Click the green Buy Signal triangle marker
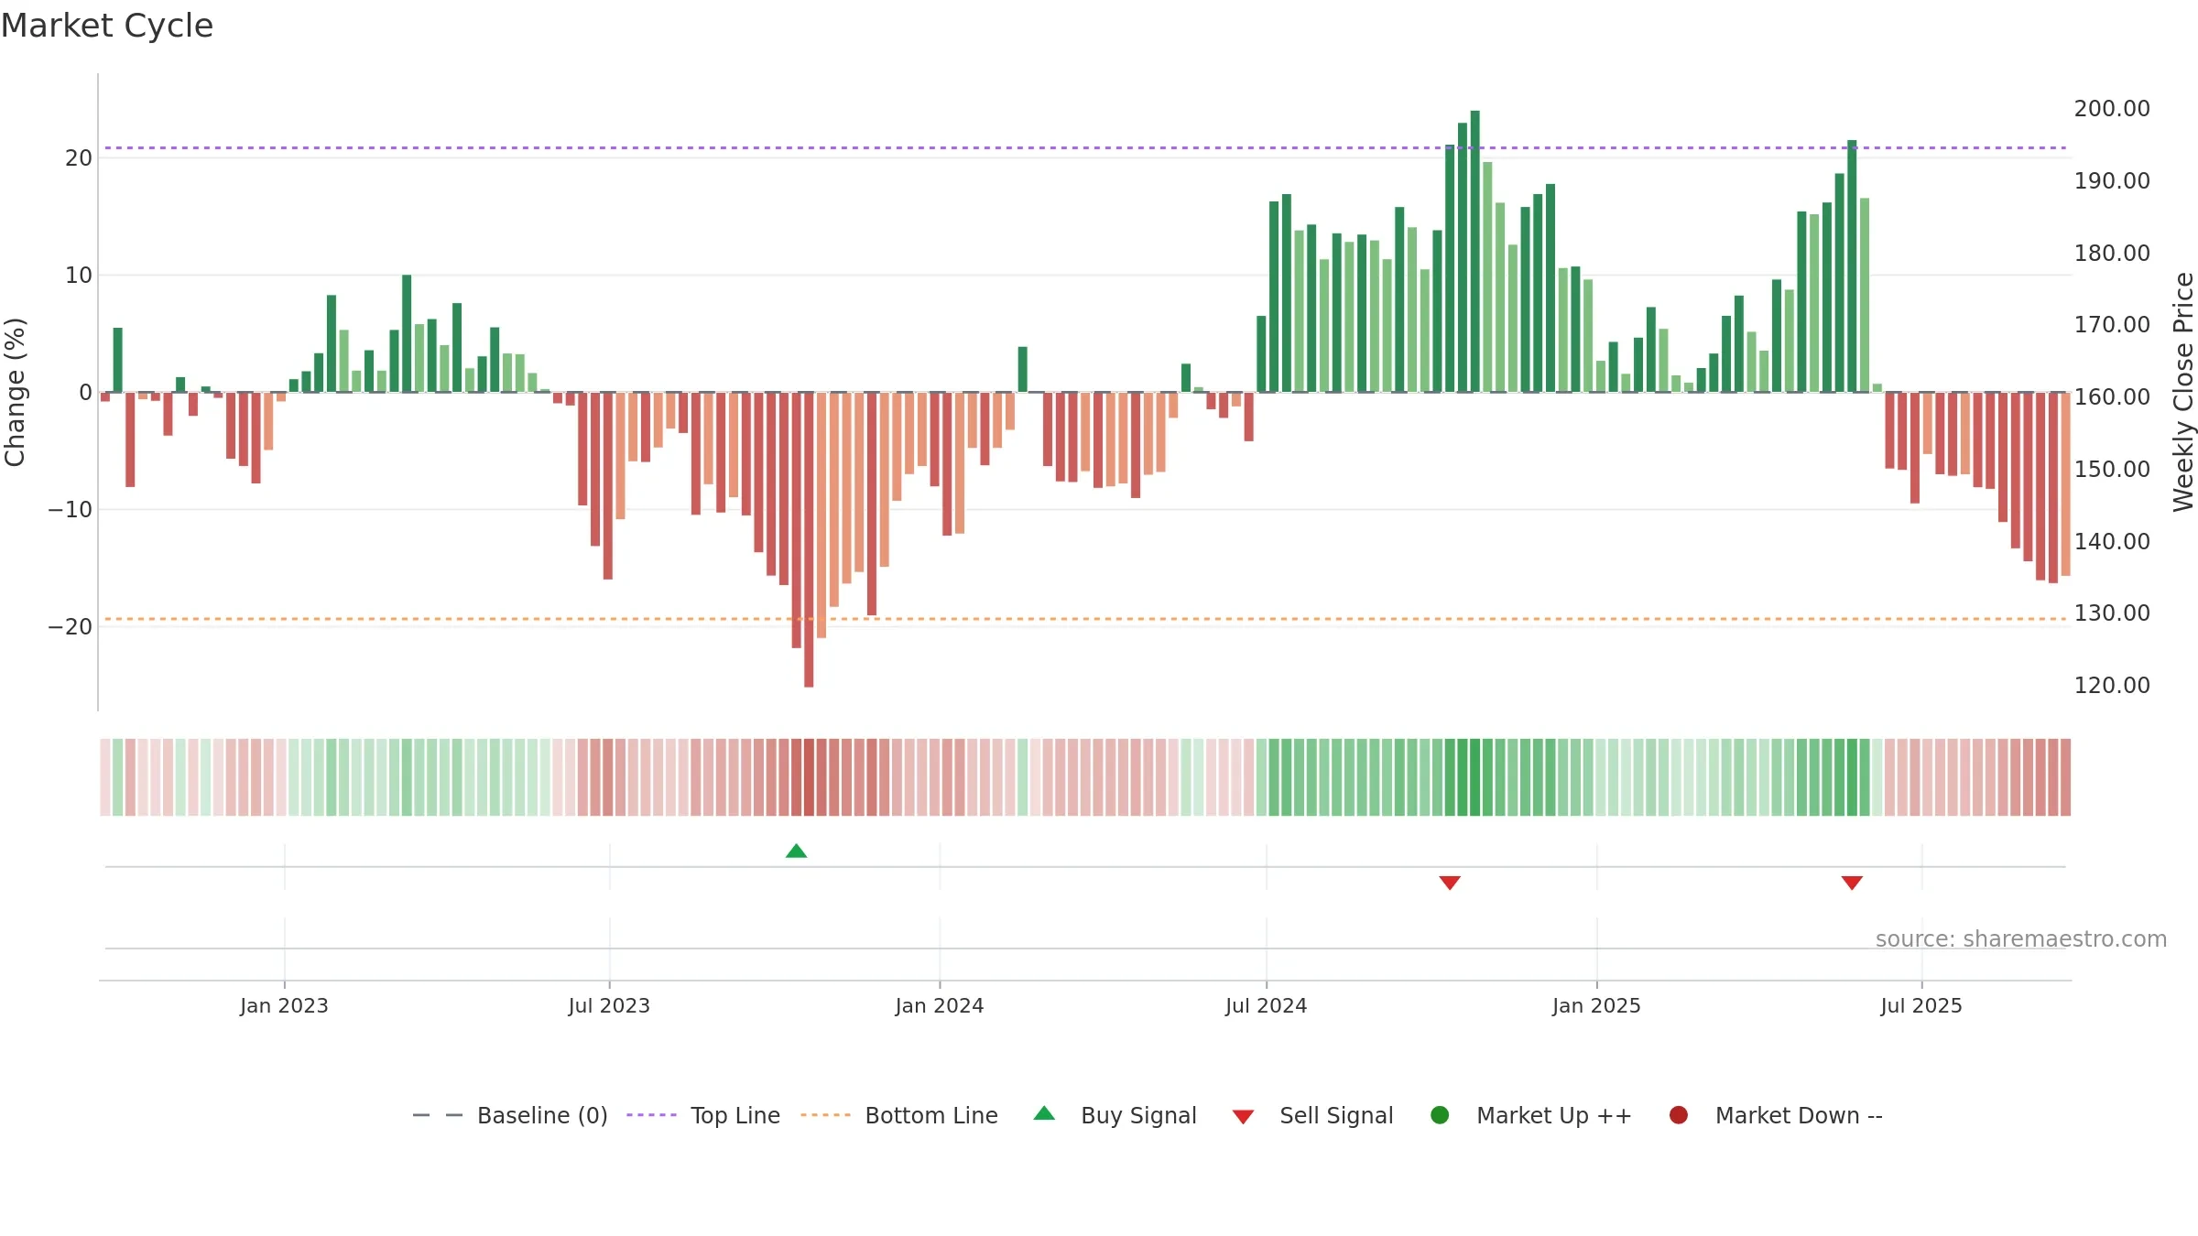This screenshot has width=2198, height=1236. [796, 851]
